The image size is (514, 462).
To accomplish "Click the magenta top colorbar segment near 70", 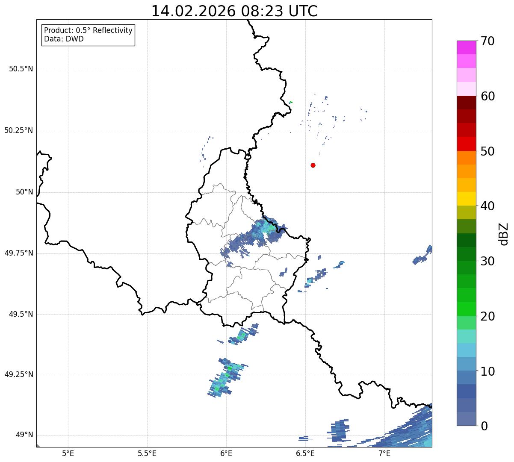I will click(x=466, y=47).
